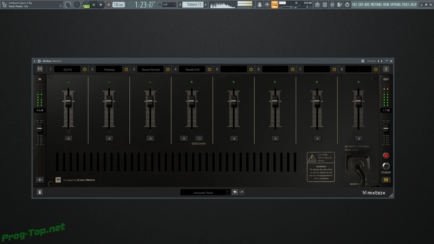Open the Pattern 11 selector
The image size is (434, 244).
pyautogui.click(x=192, y=4)
